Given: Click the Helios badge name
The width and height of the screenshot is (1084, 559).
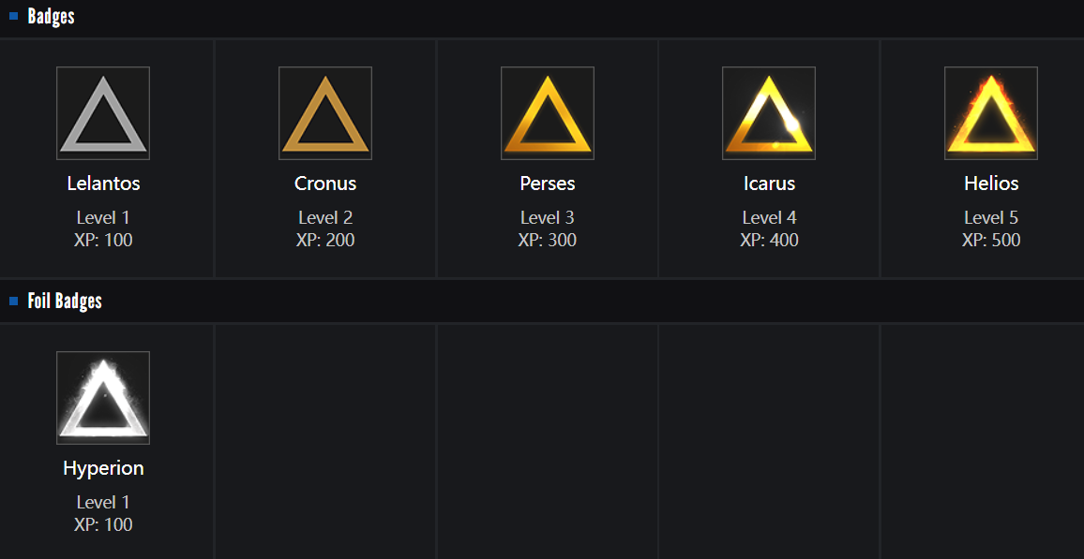Looking at the screenshot, I should point(991,184).
